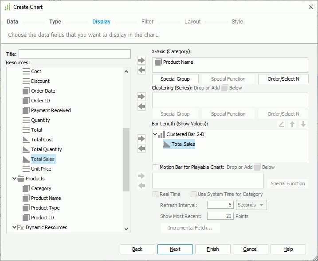Click the Total Sales icon in Bar Length
The height and width of the screenshot is (261, 318).
click(x=167, y=144)
